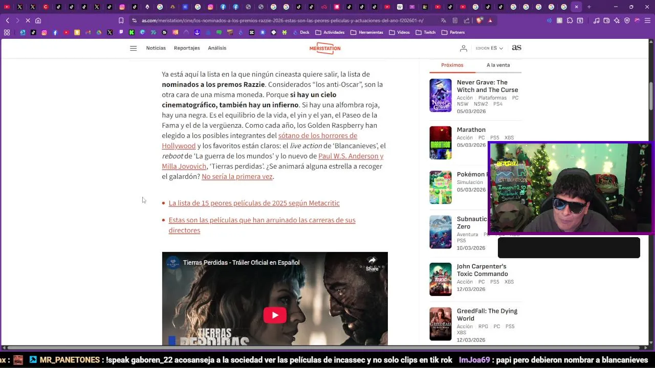Expand the Edición ES dropdown
Screen dimensions: 655x368
click(x=489, y=48)
